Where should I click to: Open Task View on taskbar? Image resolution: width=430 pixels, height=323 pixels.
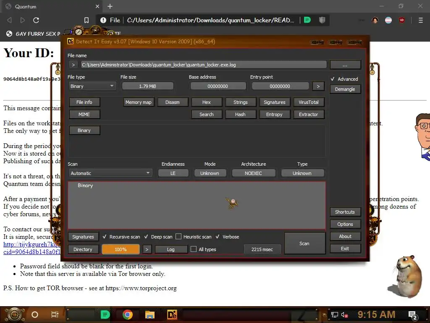click(x=55, y=315)
